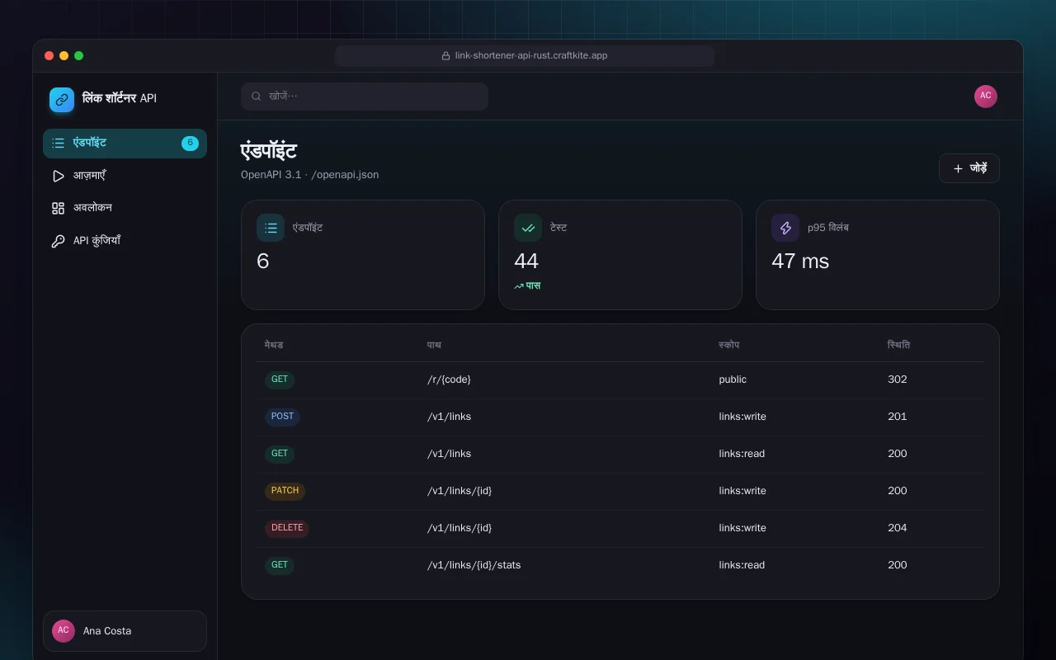Click the double-check टेस्ट card icon
The image size is (1056, 660).
click(528, 228)
